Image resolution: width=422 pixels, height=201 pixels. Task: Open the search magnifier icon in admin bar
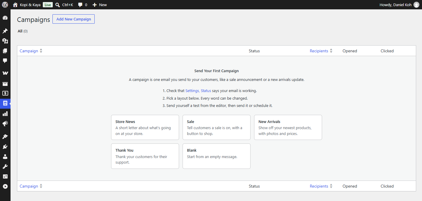click(57, 5)
